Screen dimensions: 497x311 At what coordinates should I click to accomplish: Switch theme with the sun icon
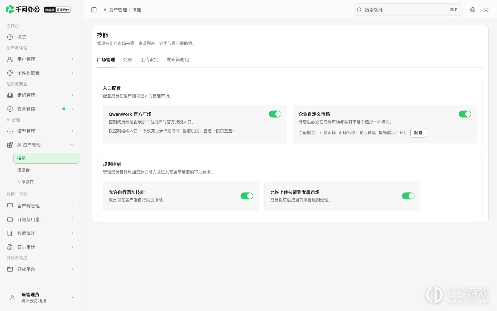(486, 10)
